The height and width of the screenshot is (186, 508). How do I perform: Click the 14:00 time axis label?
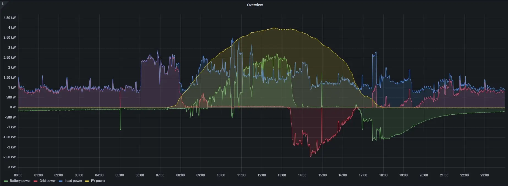click(302, 175)
